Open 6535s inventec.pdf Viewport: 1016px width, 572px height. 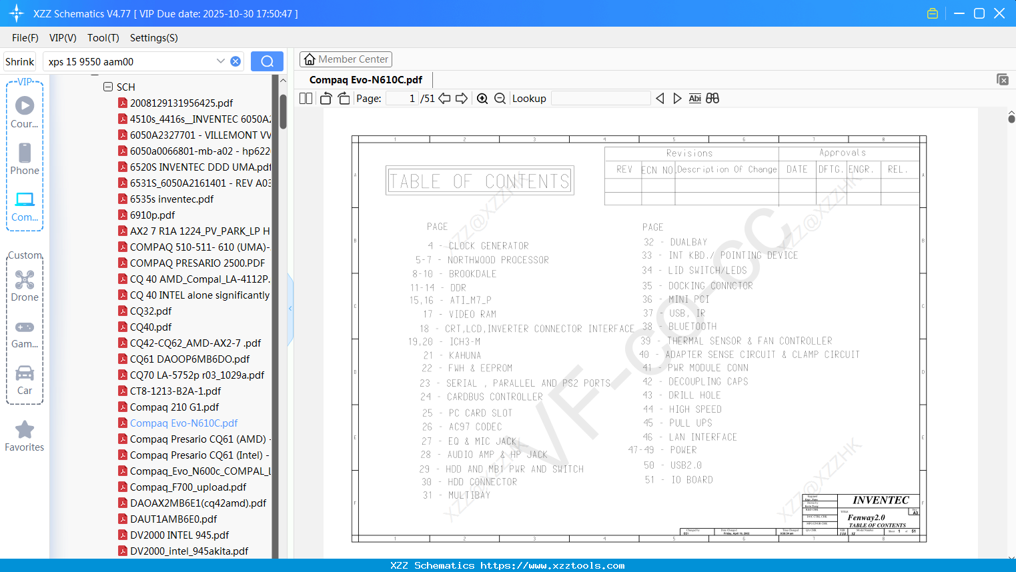(172, 199)
